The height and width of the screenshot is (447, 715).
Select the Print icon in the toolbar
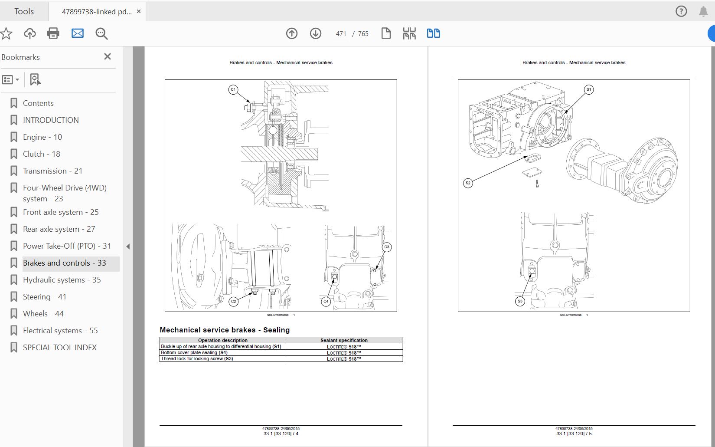click(x=53, y=33)
